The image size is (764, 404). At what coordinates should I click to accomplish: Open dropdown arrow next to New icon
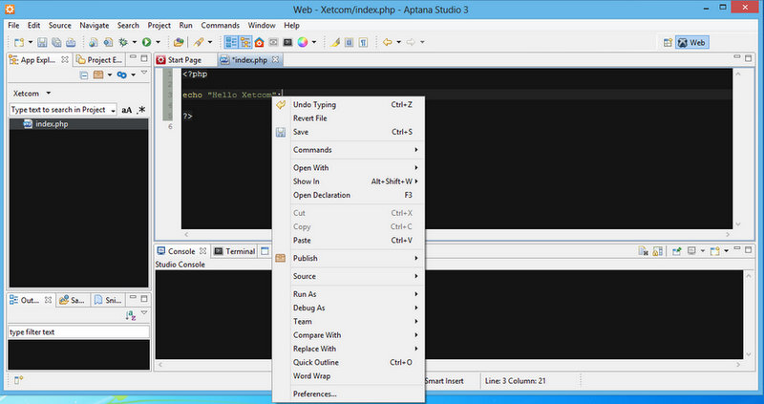(x=31, y=42)
